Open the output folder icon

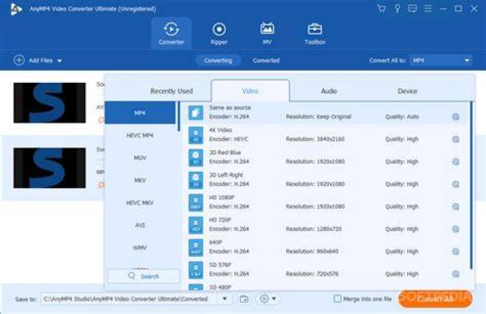(x=244, y=299)
